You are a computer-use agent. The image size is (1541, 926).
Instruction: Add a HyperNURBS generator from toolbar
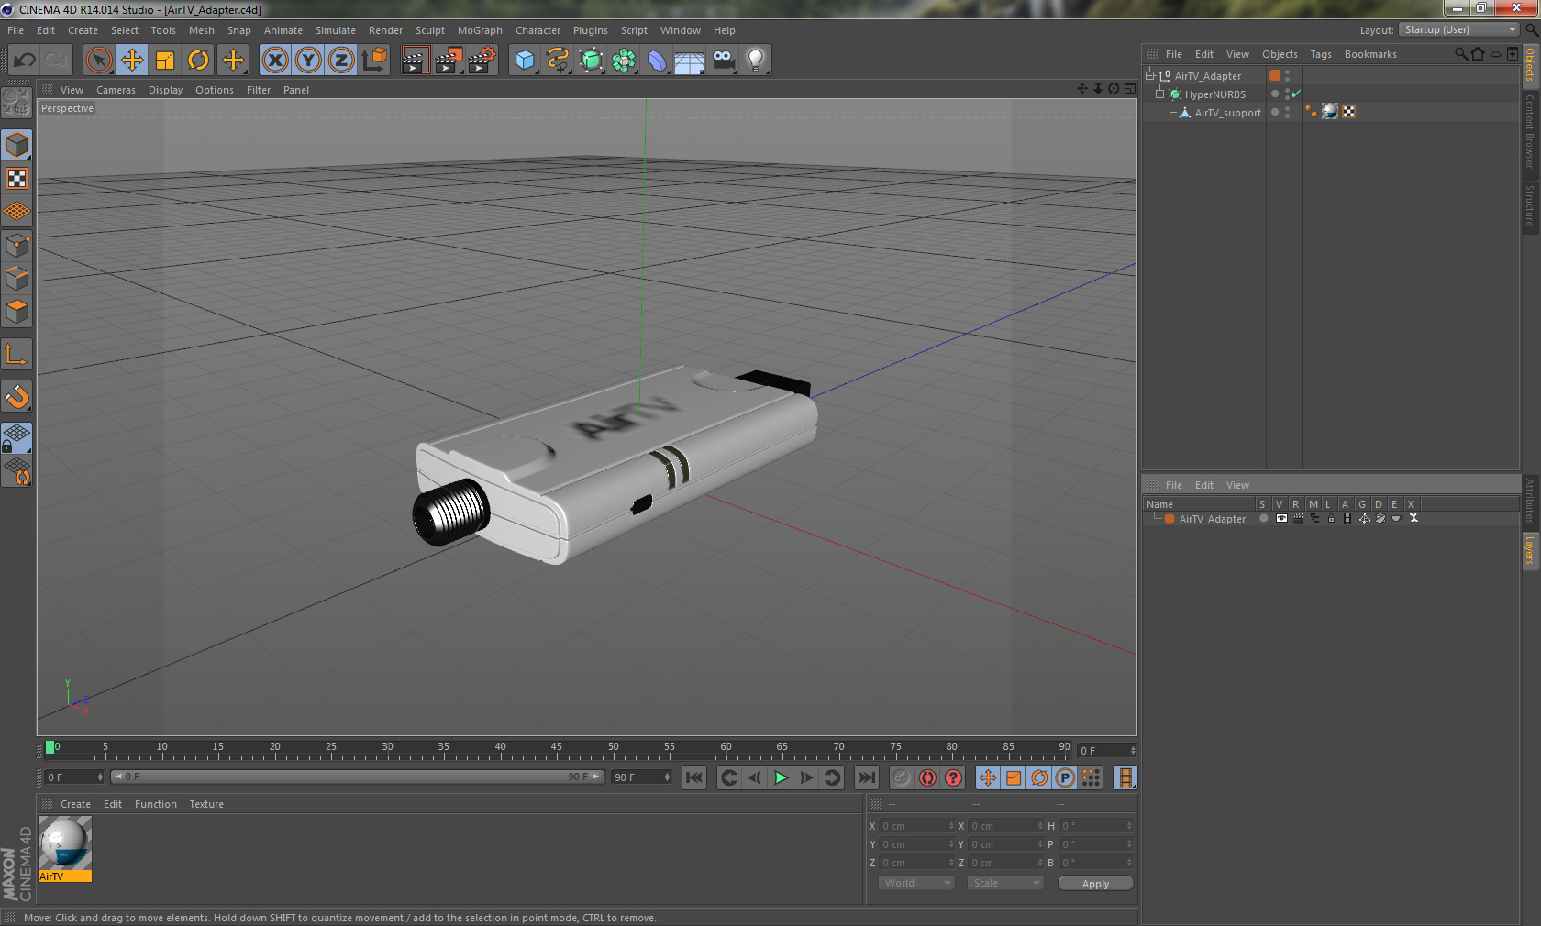click(x=592, y=61)
